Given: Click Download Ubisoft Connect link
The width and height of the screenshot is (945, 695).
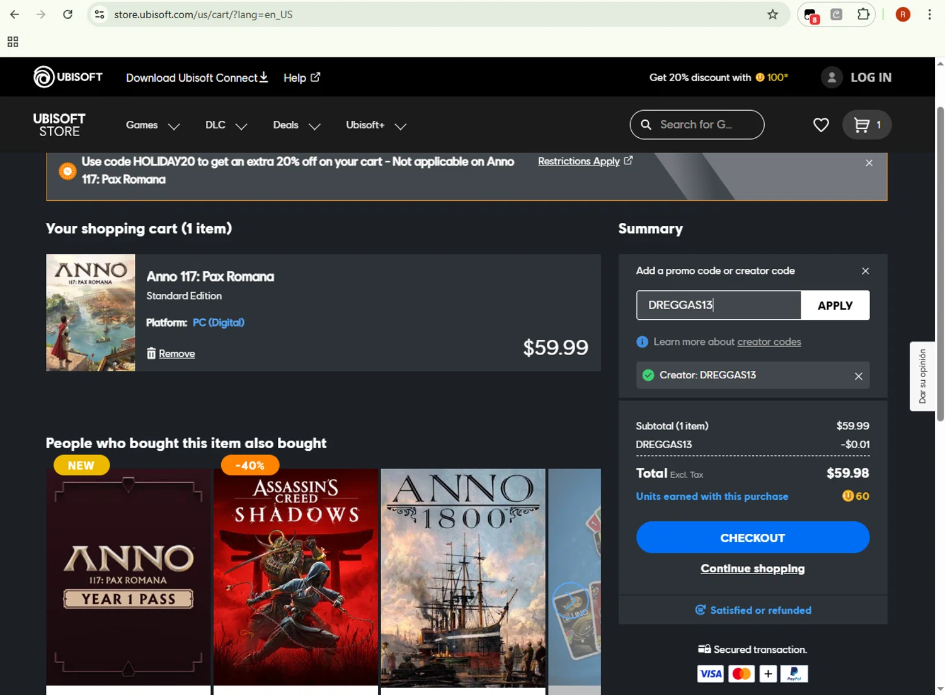Looking at the screenshot, I should [197, 77].
